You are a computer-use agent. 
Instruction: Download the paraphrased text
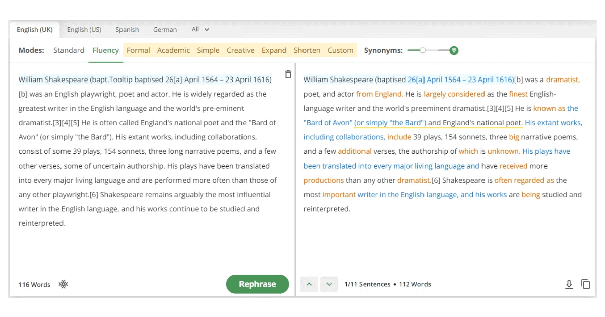[x=569, y=284]
